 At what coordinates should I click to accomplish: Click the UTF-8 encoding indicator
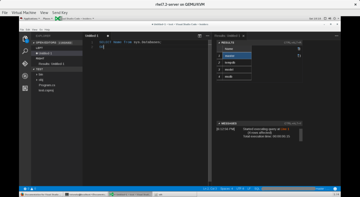click(240, 189)
